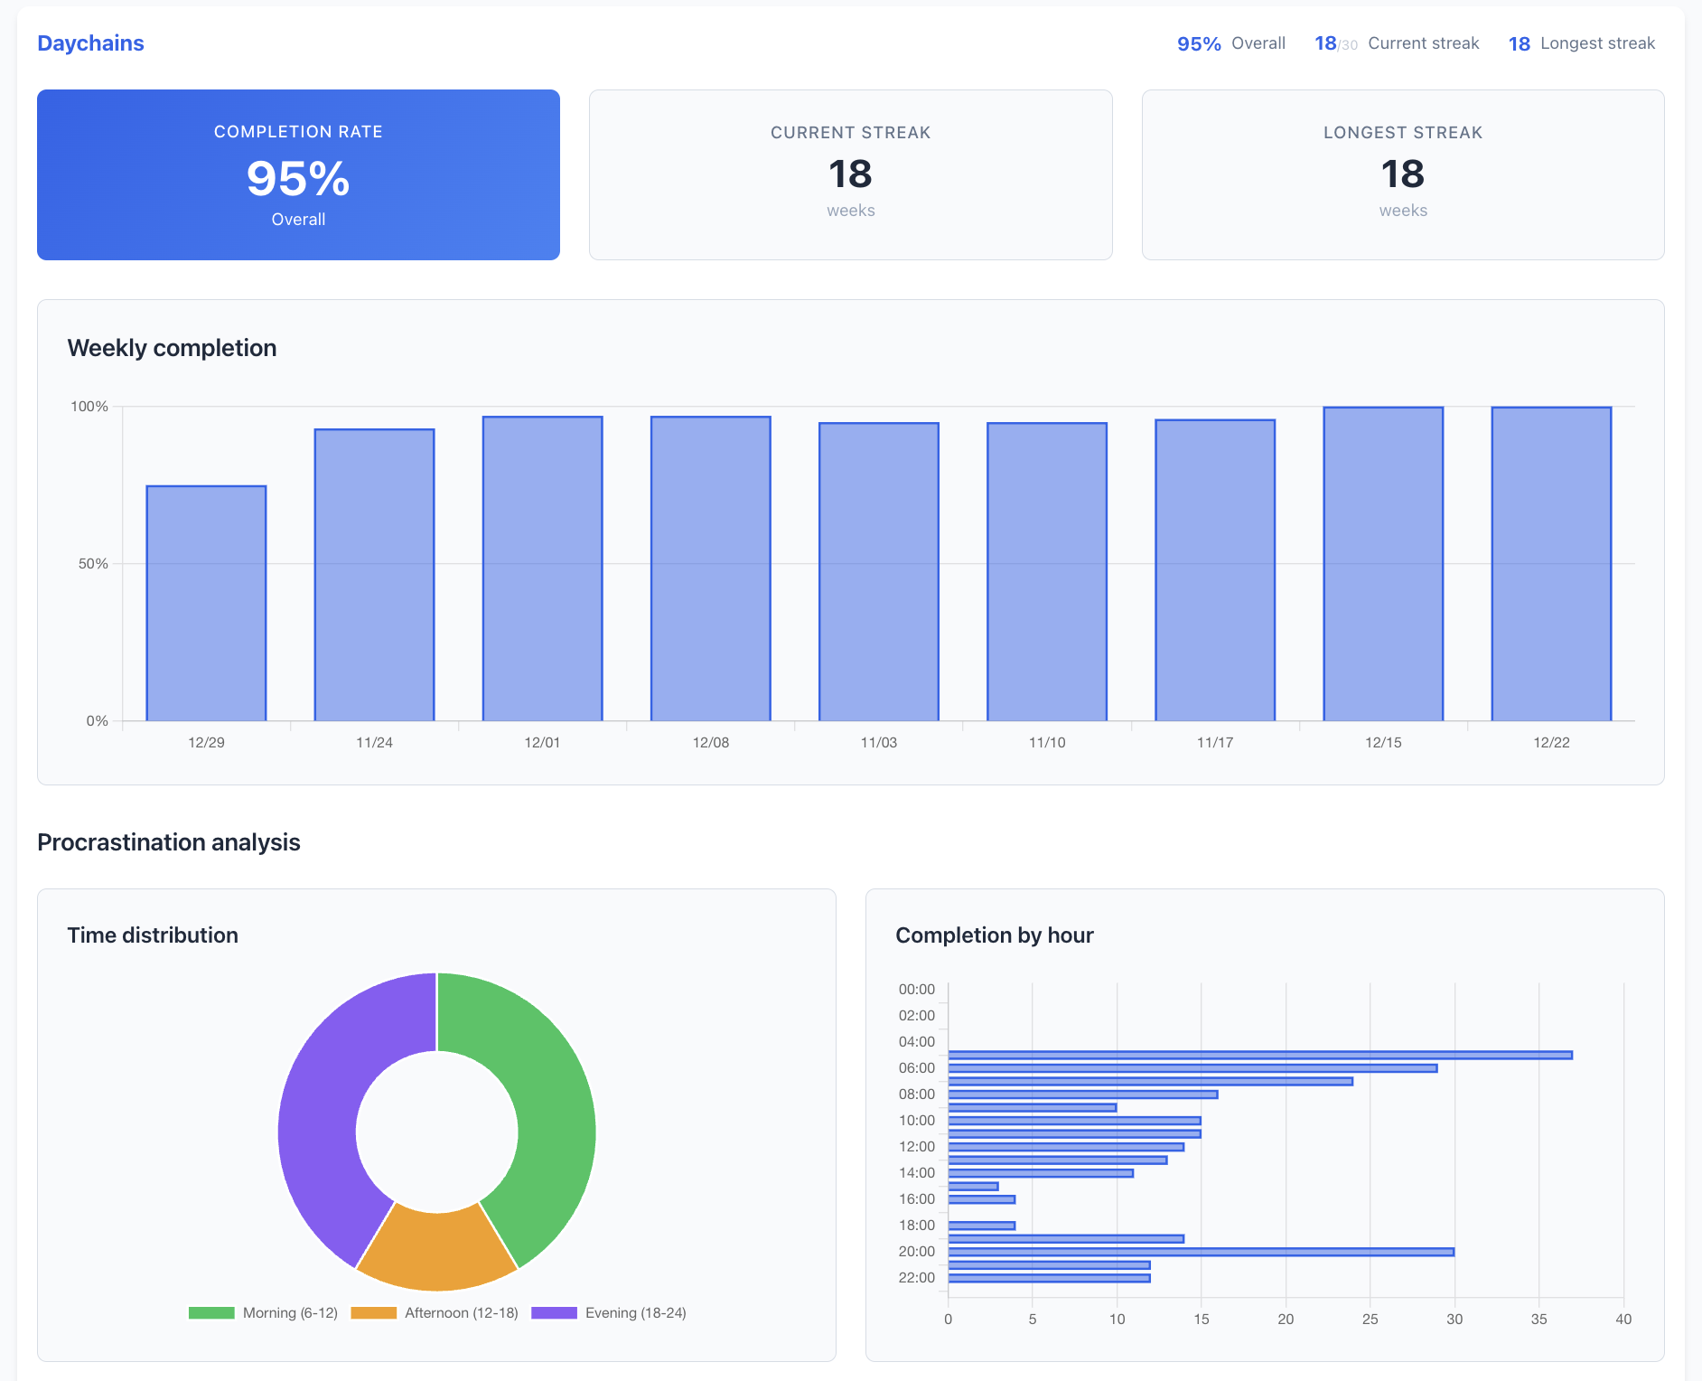The width and height of the screenshot is (1702, 1381).
Task: Select the Completion Rate card
Action: pos(298,174)
